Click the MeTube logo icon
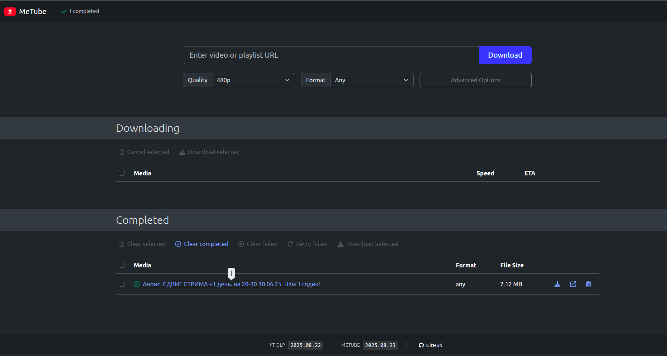Screen dimensions: 667x356 (x=10, y=12)
